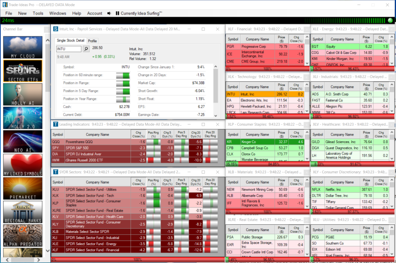
Task: Click the T icon of Leading Indicators window
Action: [x=56, y=124]
